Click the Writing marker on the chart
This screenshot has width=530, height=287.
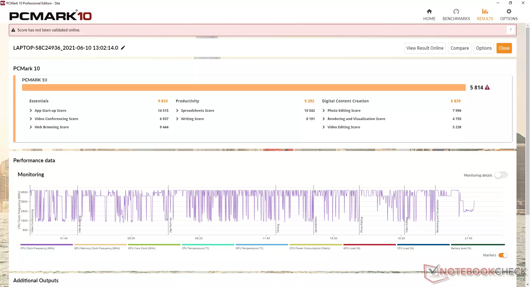point(278,228)
